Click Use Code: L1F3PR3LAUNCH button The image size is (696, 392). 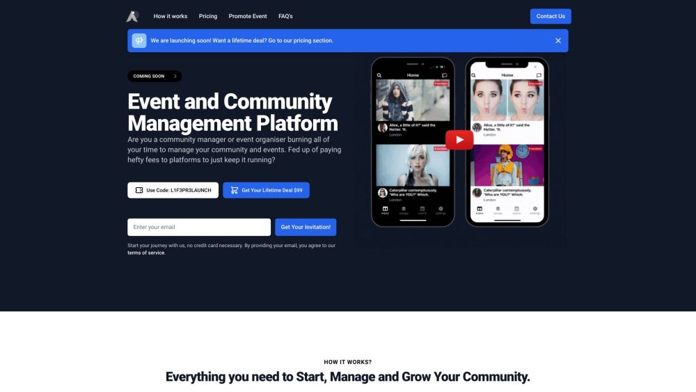173,190
